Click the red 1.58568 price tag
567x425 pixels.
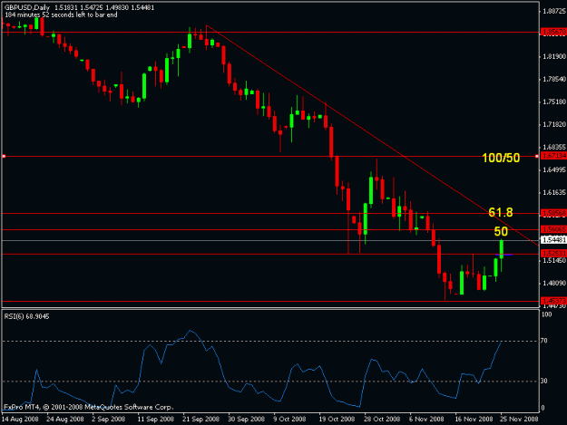click(x=553, y=213)
